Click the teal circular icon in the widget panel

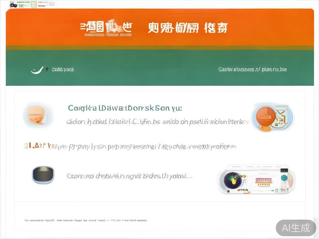coord(285,178)
